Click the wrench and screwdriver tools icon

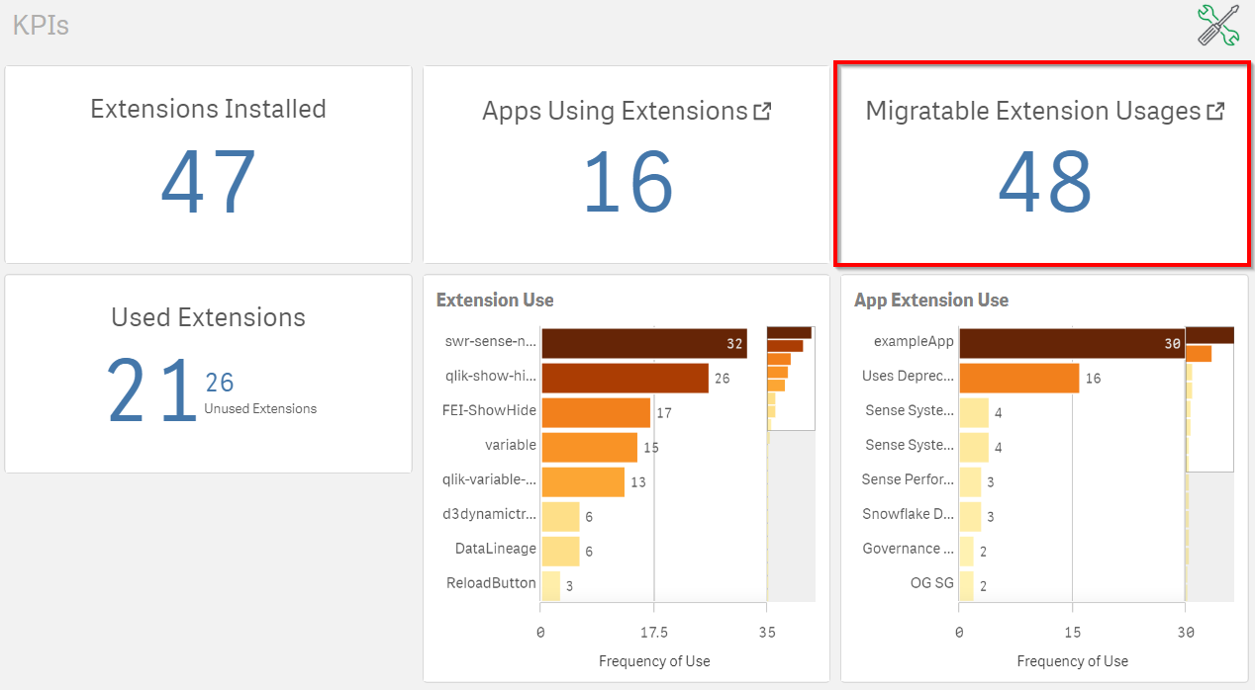[x=1217, y=25]
